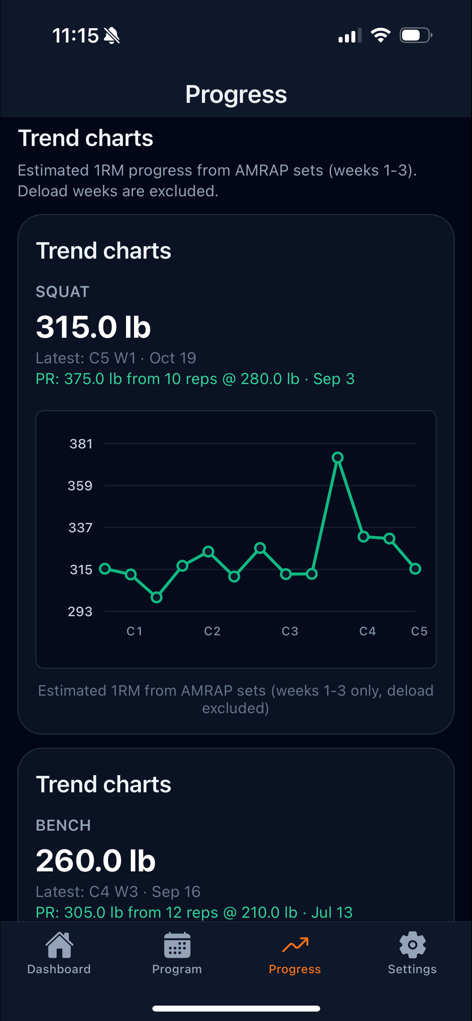Tap the SQUAT 315.0 lb value
The height and width of the screenshot is (1021, 472).
(x=93, y=327)
